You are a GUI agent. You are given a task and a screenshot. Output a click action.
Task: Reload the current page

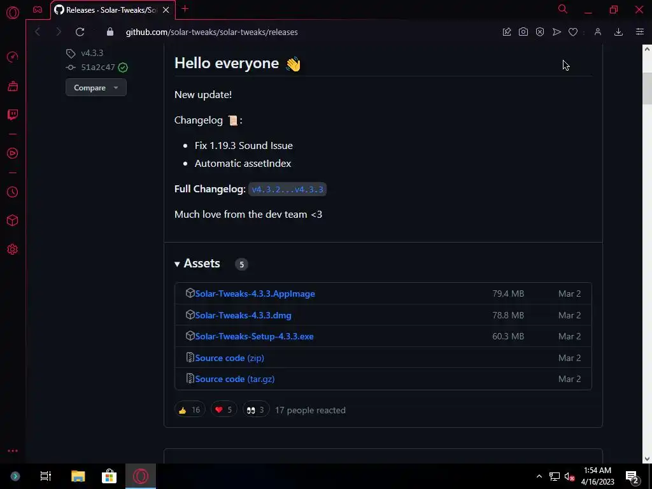point(80,32)
